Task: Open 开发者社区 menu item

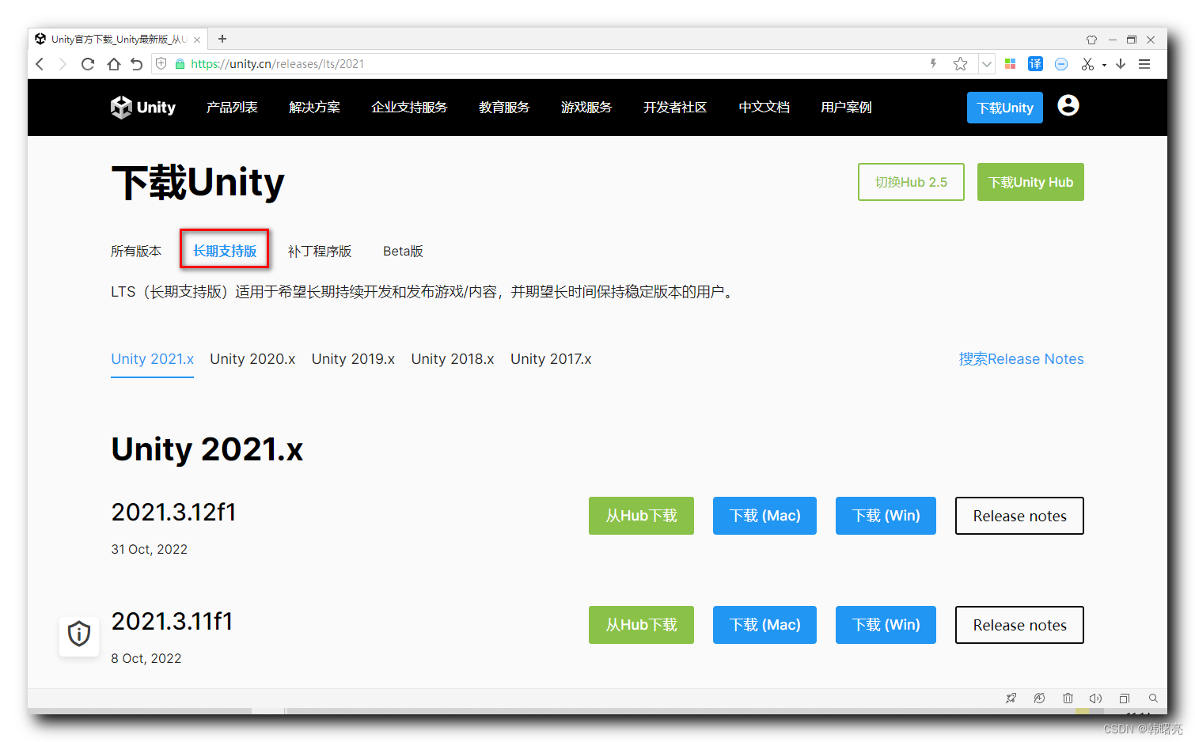Action: (x=675, y=108)
